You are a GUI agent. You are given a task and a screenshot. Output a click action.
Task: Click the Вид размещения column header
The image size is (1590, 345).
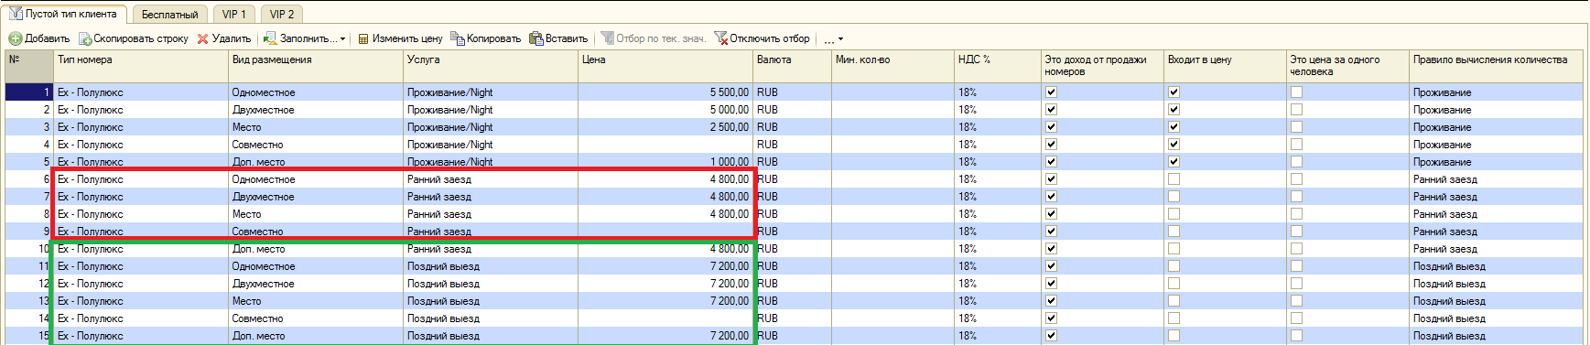pyautogui.click(x=316, y=66)
